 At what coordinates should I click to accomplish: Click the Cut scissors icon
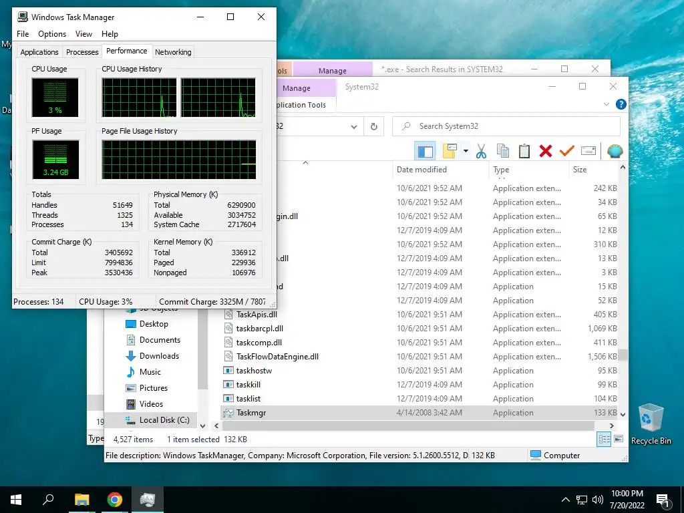(481, 151)
